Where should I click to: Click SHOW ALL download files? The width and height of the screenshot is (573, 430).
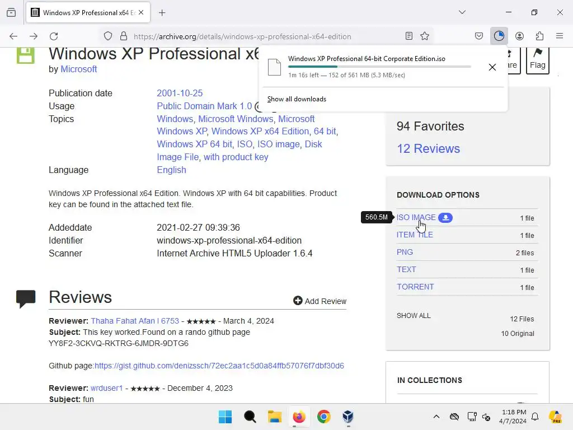[414, 316]
